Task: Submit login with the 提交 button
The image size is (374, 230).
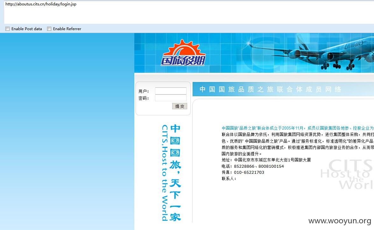Action: pos(180,106)
